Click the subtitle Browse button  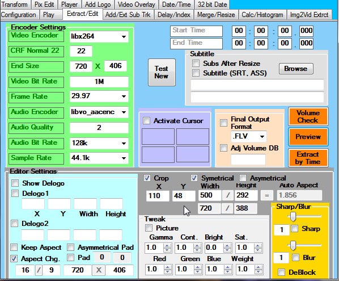pos(296,69)
